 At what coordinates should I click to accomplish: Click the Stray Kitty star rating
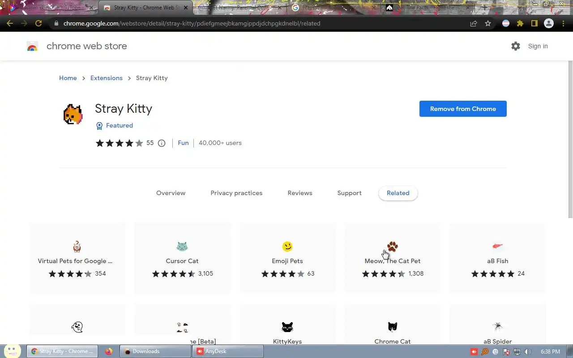point(119,143)
